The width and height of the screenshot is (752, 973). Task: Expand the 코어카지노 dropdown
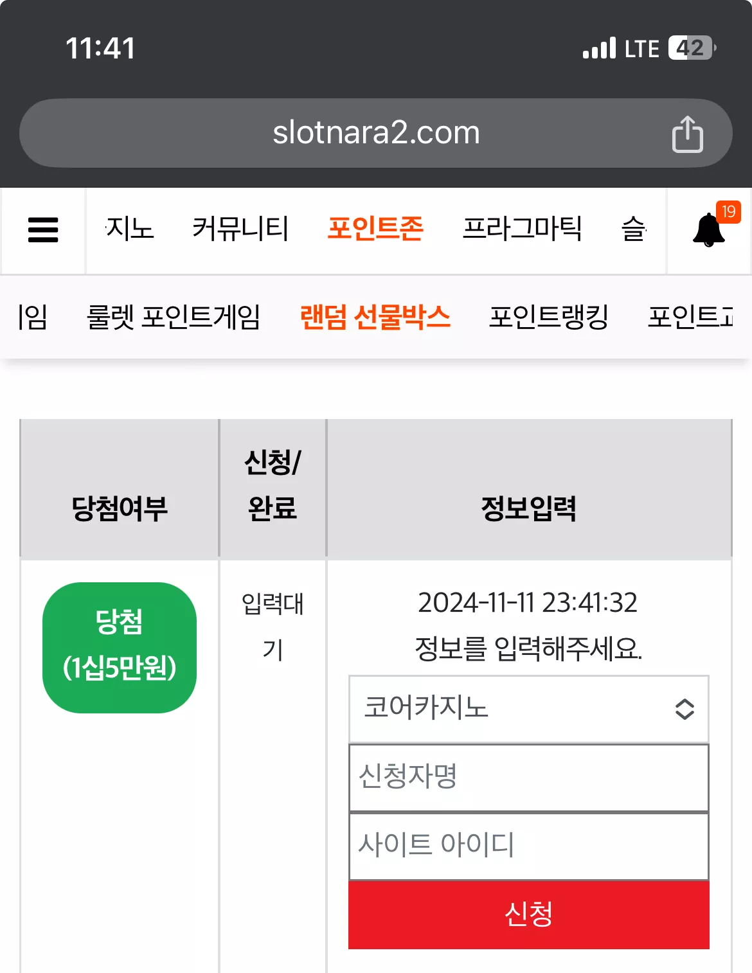(528, 709)
